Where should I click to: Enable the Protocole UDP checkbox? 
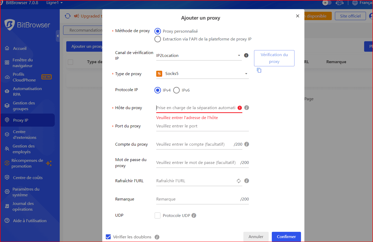click(158, 215)
